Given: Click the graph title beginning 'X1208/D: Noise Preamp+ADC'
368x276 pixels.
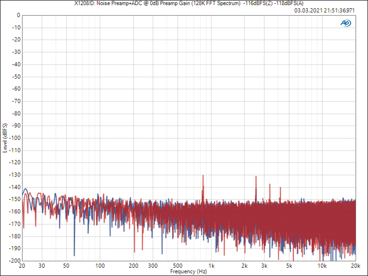Looking at the screenshot, I should 189,3.
